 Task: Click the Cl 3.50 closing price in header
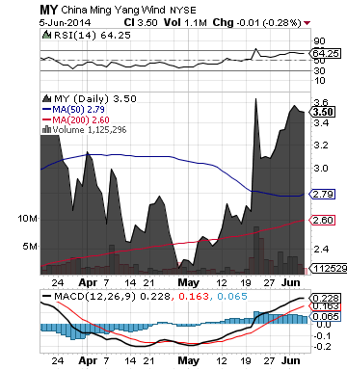click(x=141, y=22)
